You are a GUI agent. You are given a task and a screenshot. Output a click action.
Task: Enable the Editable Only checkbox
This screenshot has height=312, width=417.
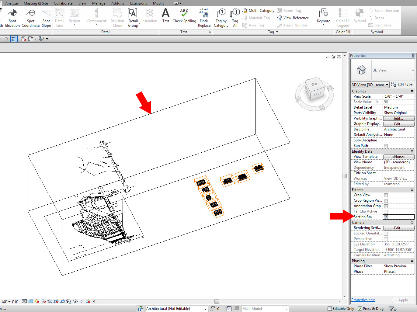[x=329, y=309]
